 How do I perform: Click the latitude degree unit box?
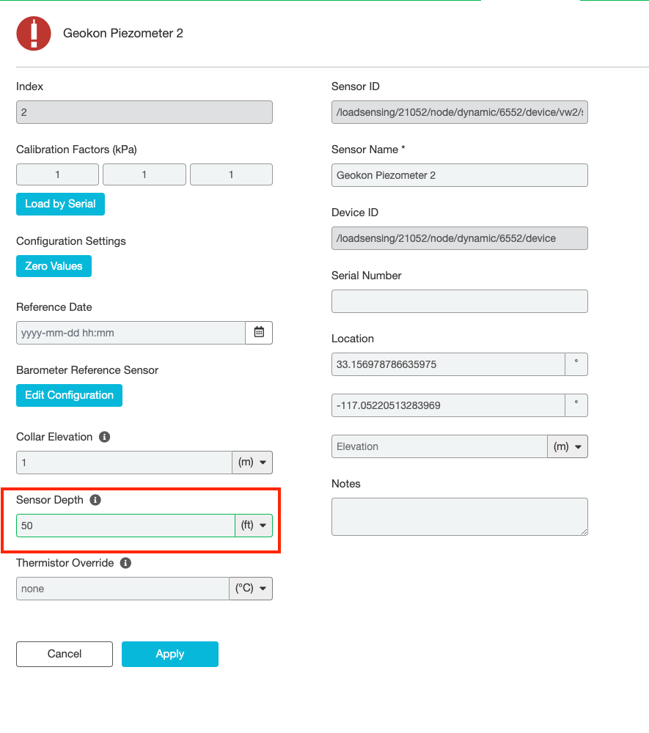click(x=576, y=364)
